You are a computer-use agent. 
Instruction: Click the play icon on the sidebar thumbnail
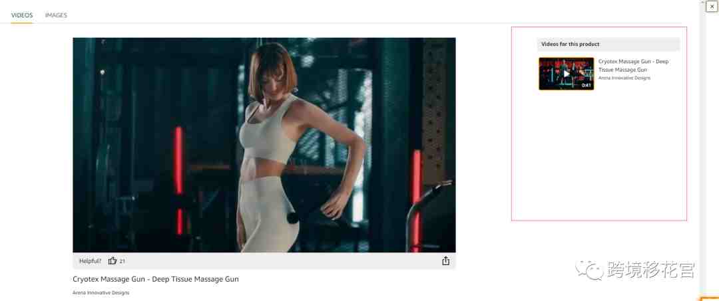(x=567, y=74)
